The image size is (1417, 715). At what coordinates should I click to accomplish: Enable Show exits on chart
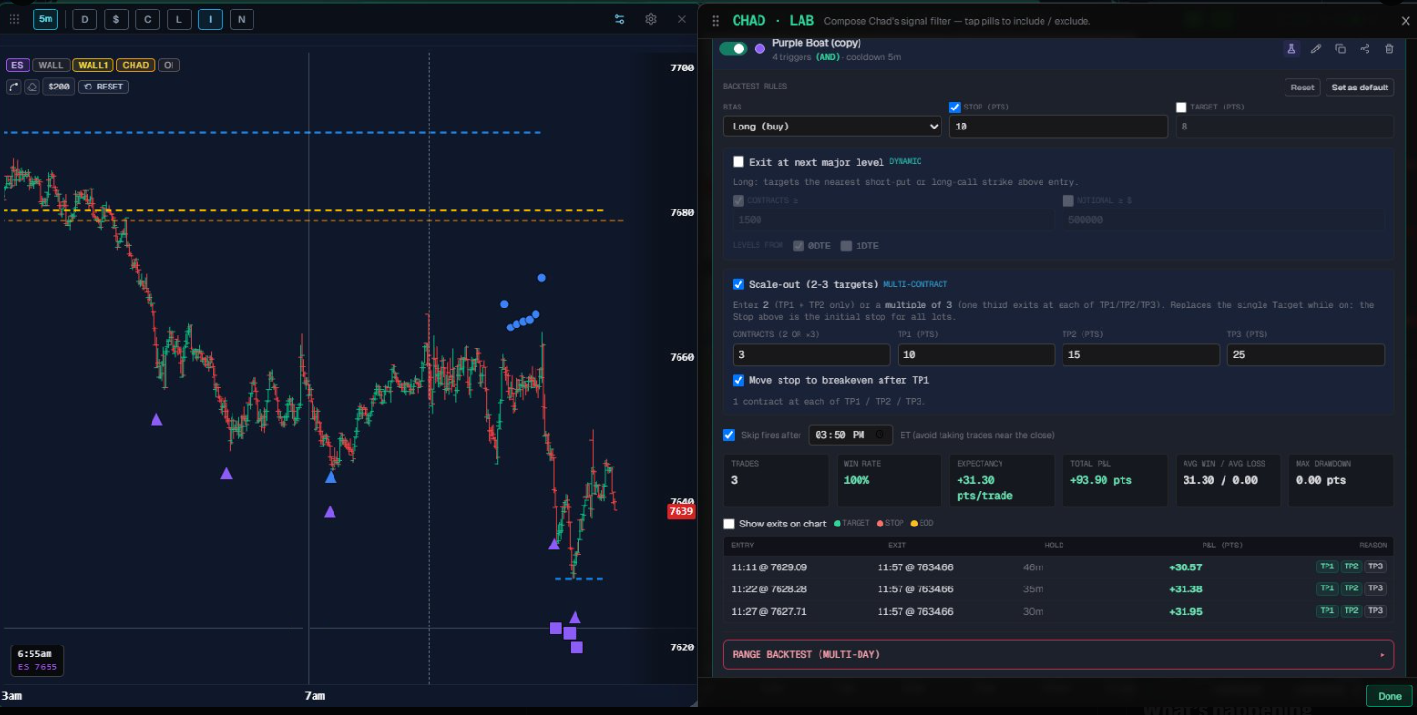729,524
